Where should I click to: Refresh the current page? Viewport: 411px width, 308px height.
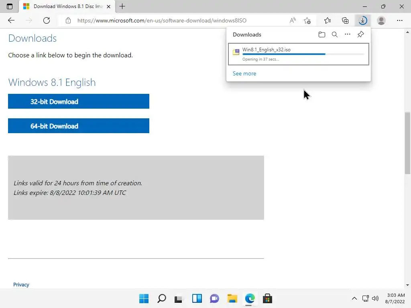(47, 20)
